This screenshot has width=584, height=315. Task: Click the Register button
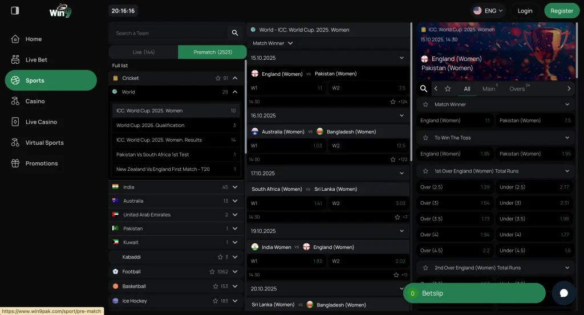[561, 11]
